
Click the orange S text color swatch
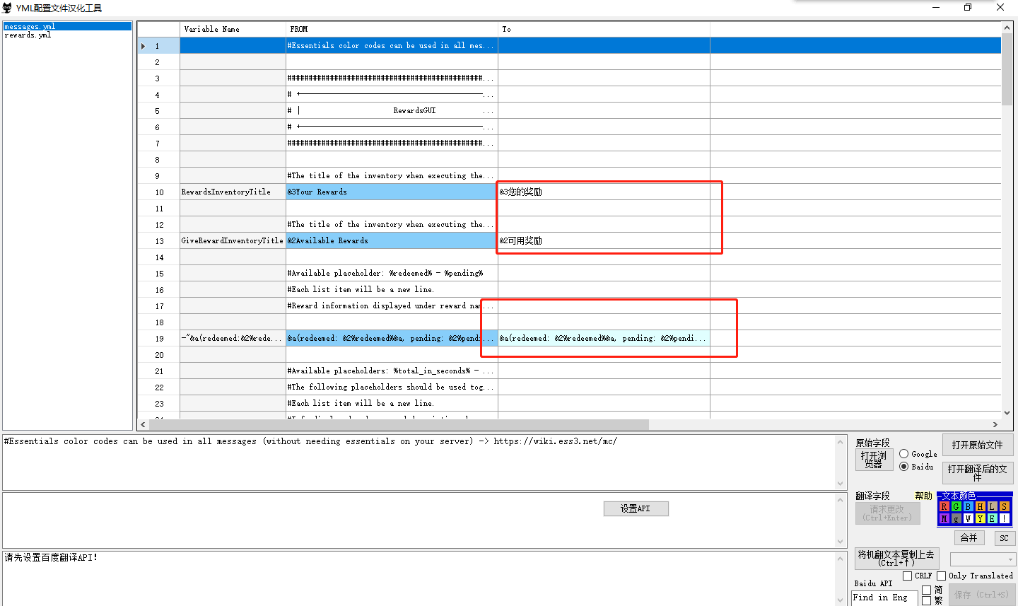(1004, 506)
